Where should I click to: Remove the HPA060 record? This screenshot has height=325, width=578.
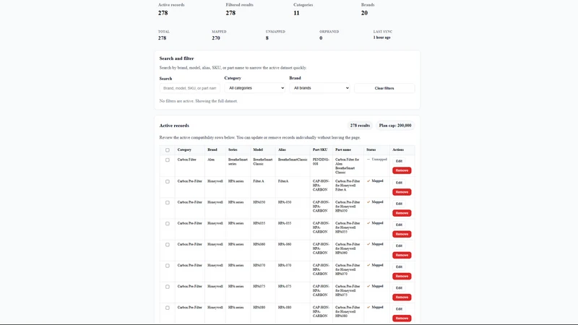click(402, 255)
